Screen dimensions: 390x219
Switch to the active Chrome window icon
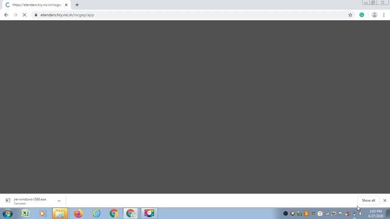pyautogui.click(x=131, y=214)
